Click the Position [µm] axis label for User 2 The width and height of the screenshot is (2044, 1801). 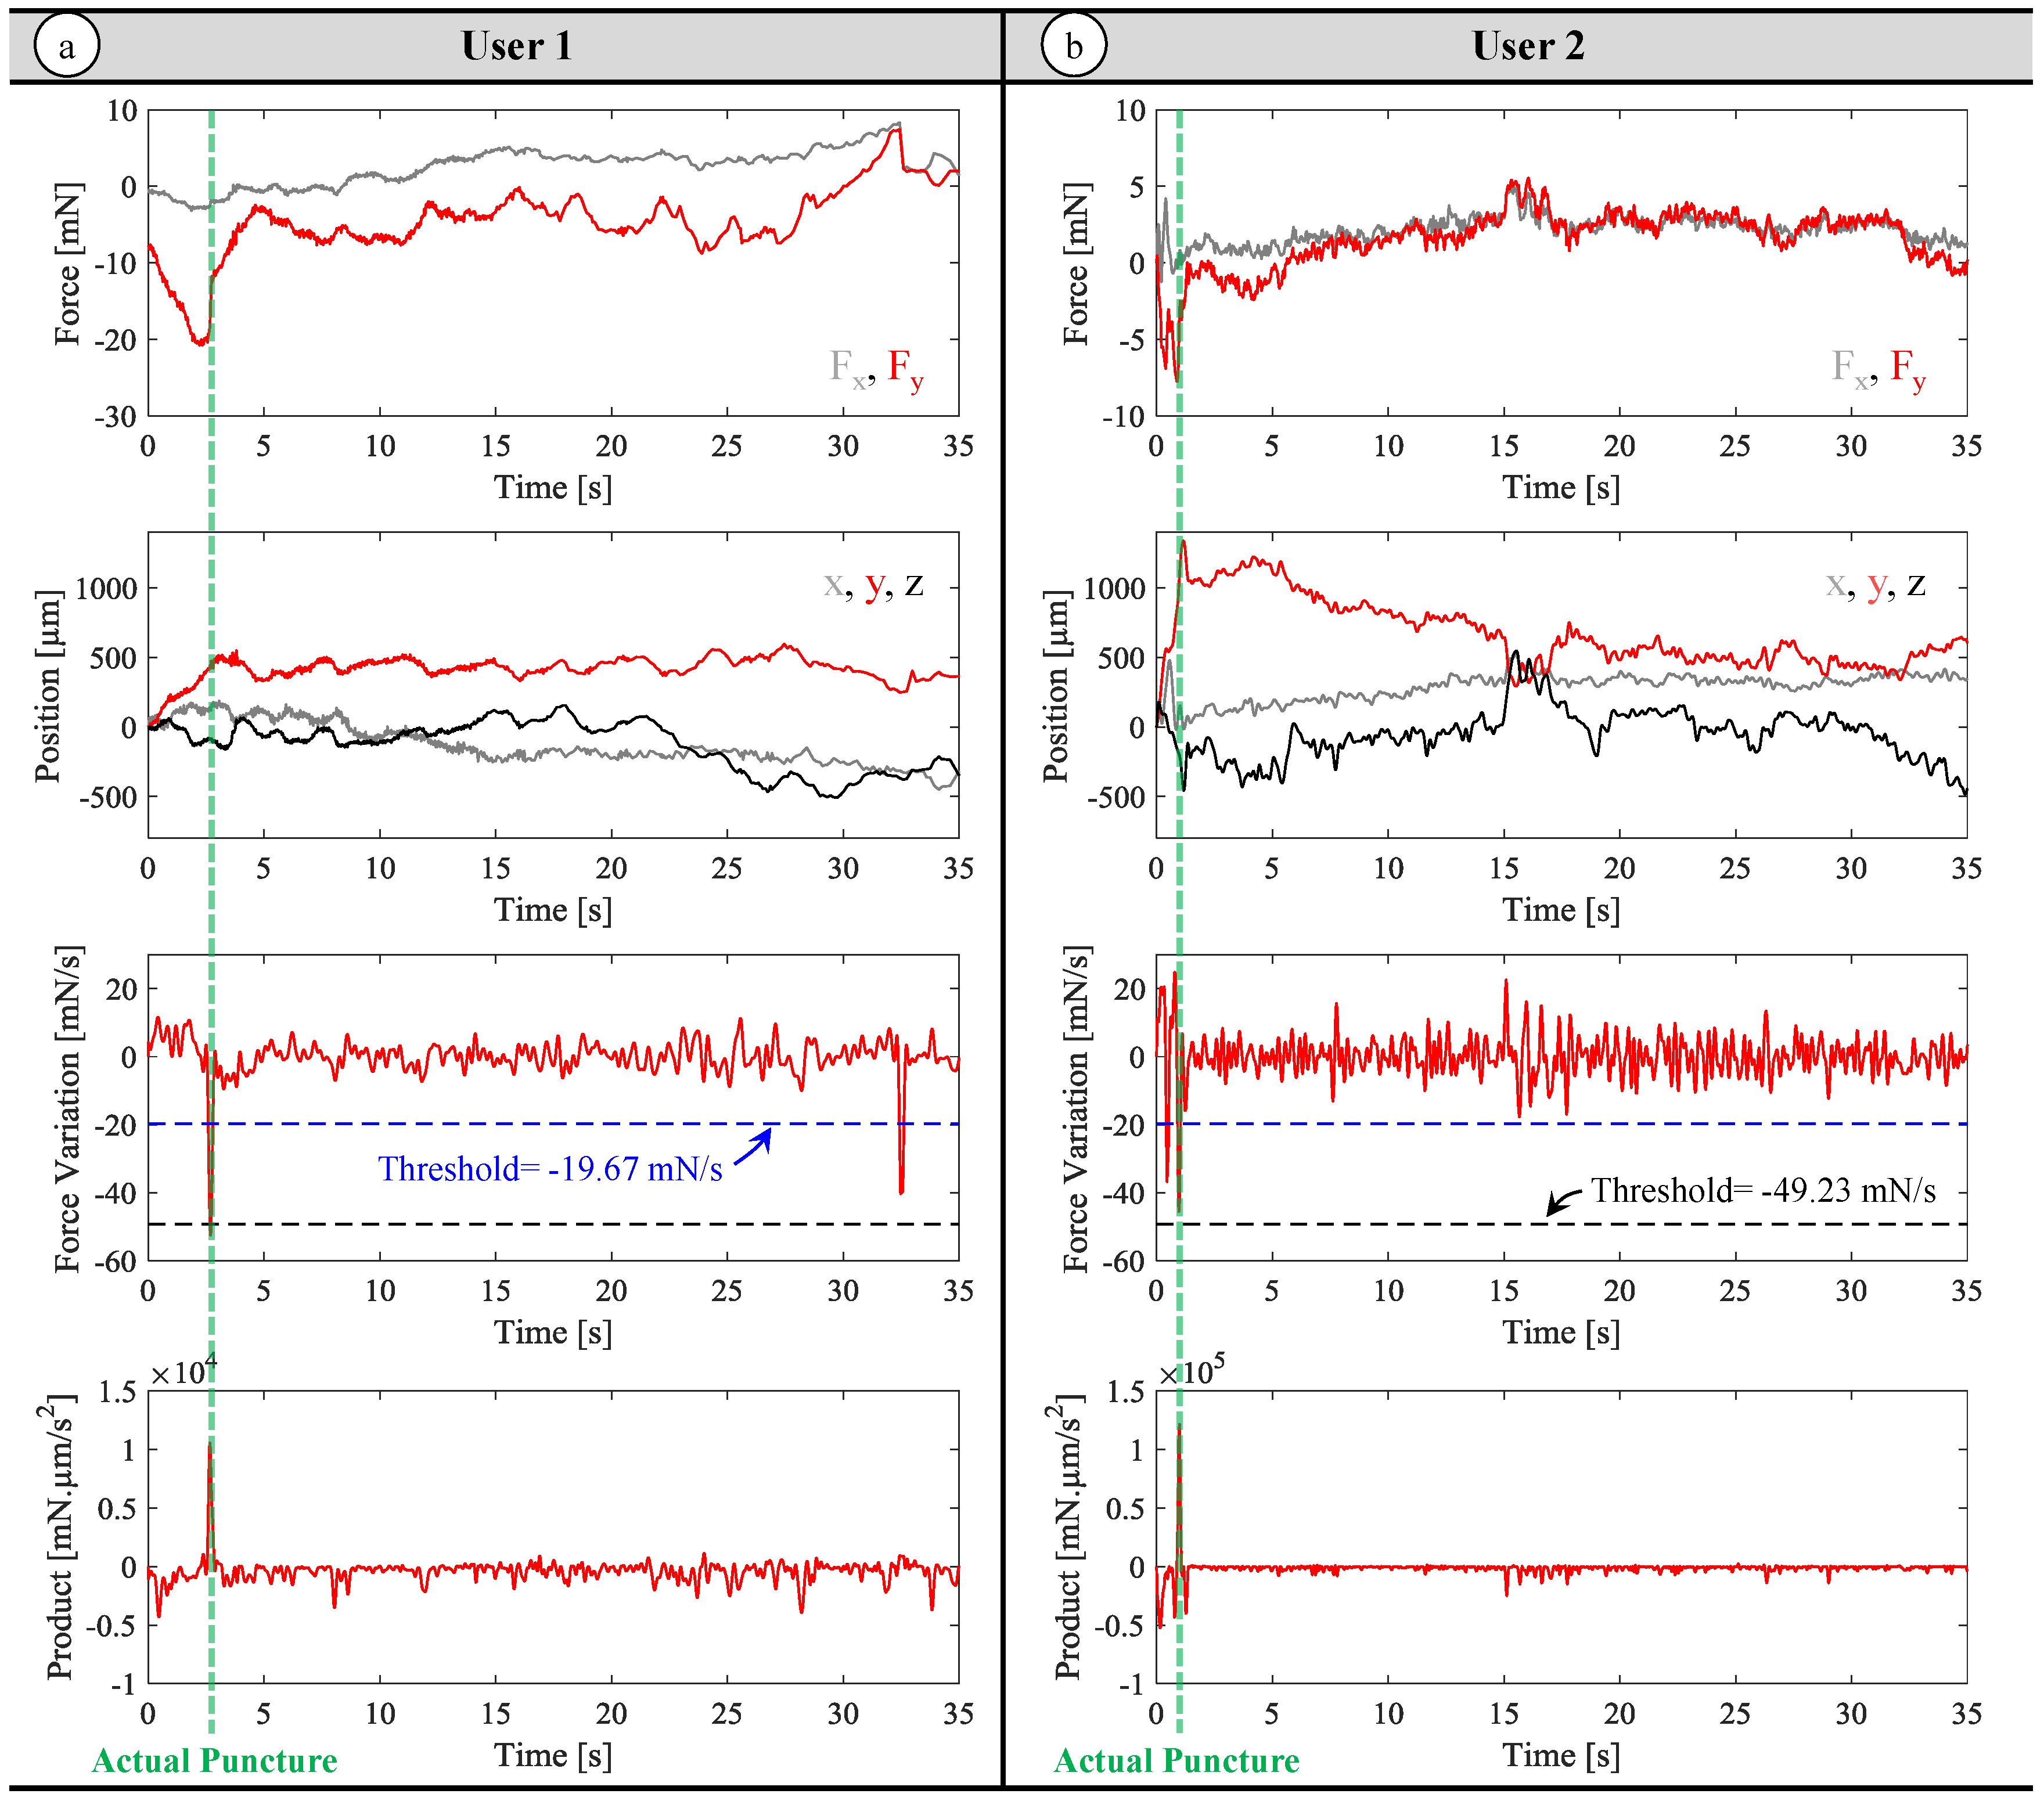1056,686
